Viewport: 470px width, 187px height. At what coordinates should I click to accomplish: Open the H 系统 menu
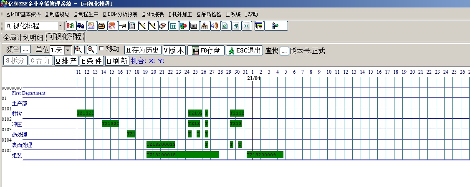click(233, 14)
